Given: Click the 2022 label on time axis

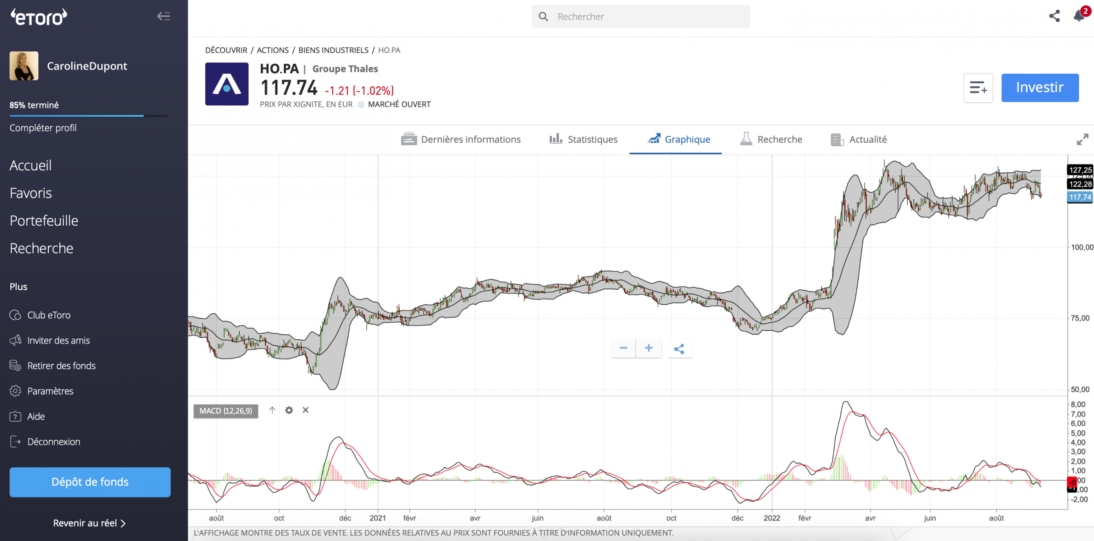Looking at the screenshot, I should click(x=772, y=518).
